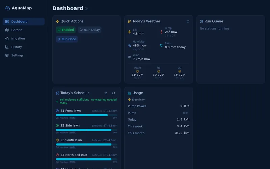Click the 'model' tag under Z2 Side lawn
Screen dimensions: 270x169
pyautogui.click(x=73, y=132)
